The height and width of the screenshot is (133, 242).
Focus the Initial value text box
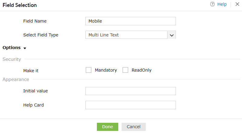tap(130, 91)
